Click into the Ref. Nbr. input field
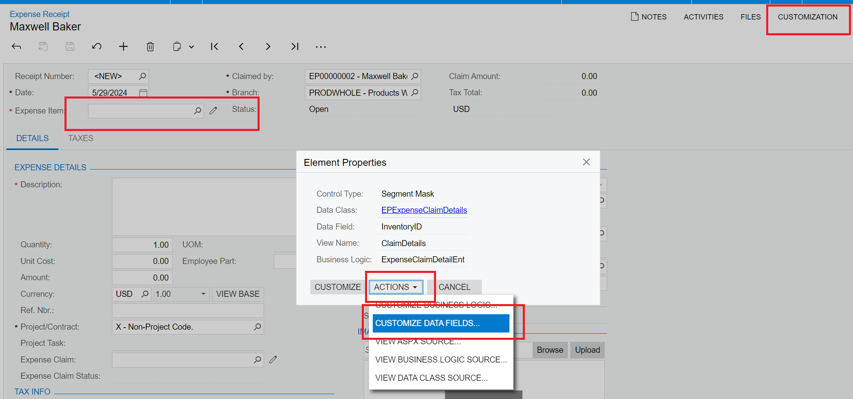Viewport: 853px width, 399px height. 188,311
